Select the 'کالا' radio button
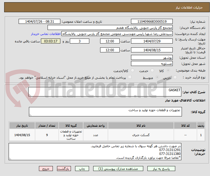The width and height of the screenshot is (210, 176). tap(168, 70)
